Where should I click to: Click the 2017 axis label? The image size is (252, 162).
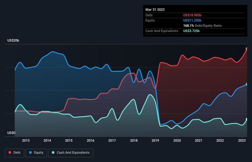(112, 140)
